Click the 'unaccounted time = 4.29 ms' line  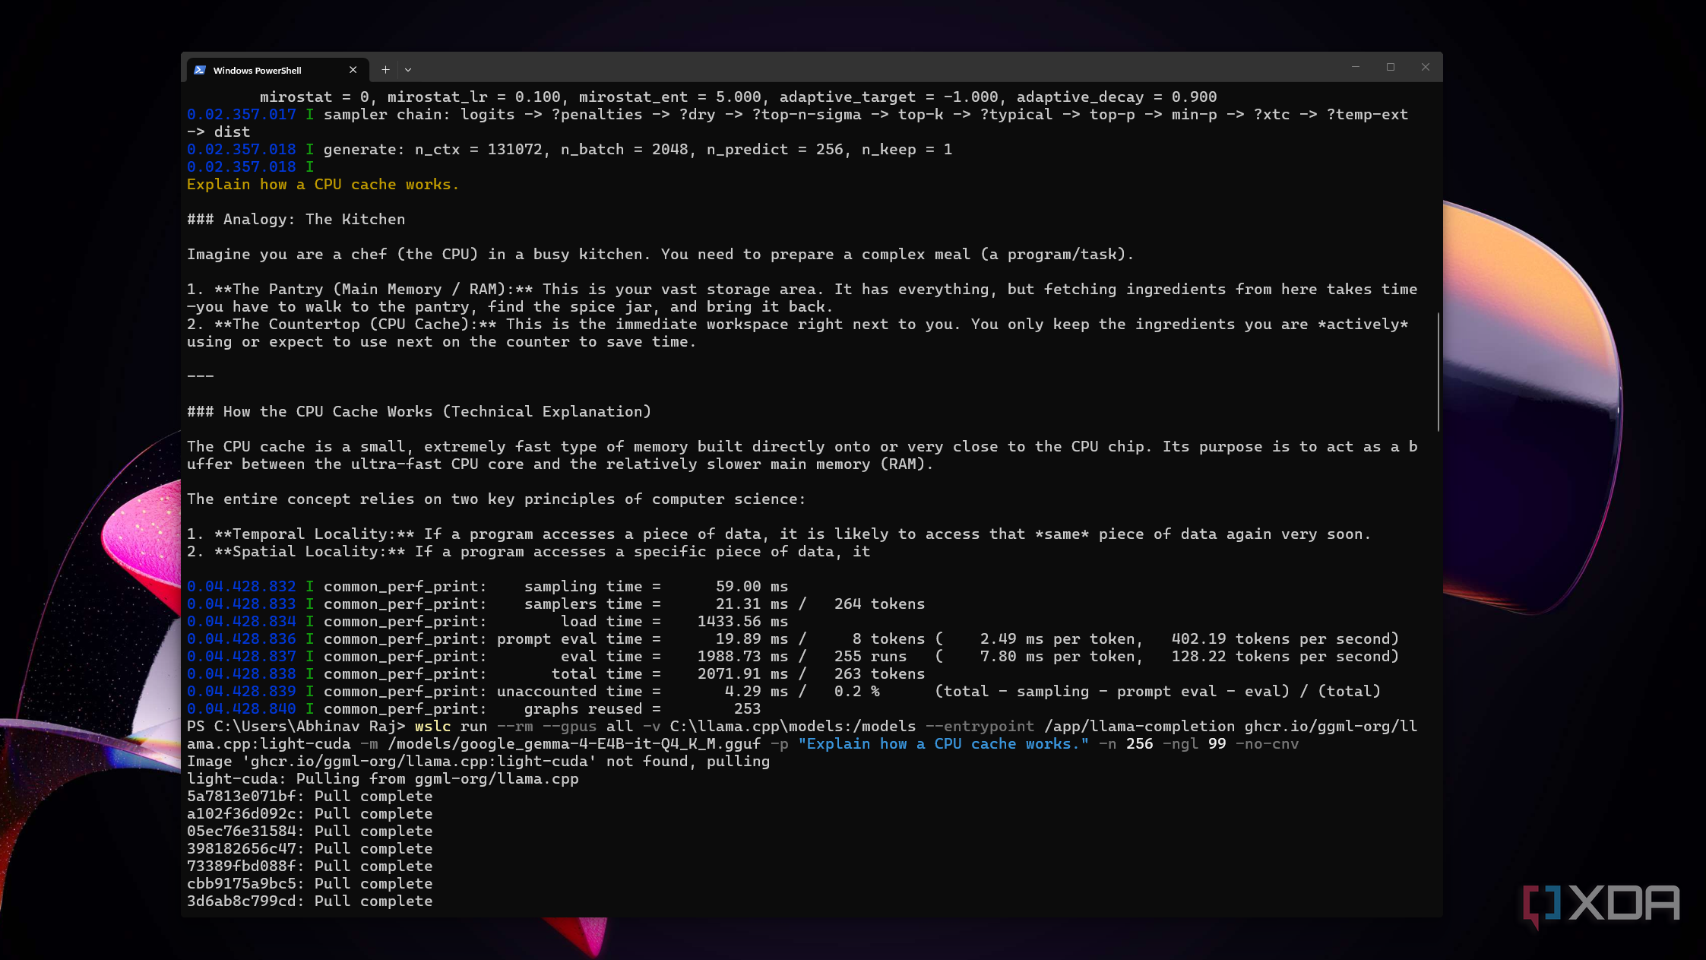(784, 692)
